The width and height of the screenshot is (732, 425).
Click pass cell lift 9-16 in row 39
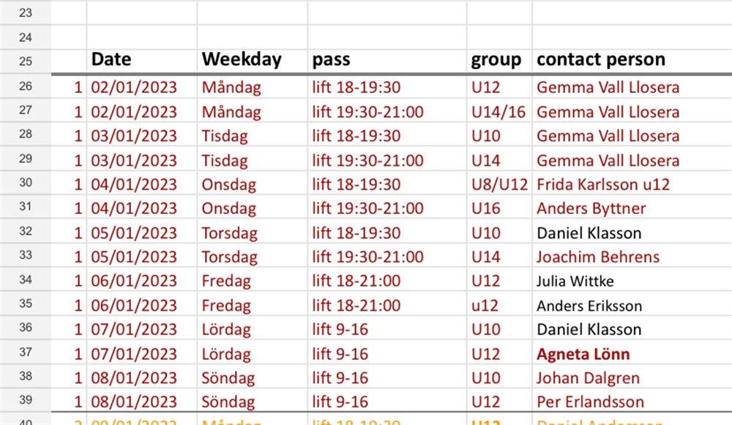pyautogui.click(x=387, y=402)
